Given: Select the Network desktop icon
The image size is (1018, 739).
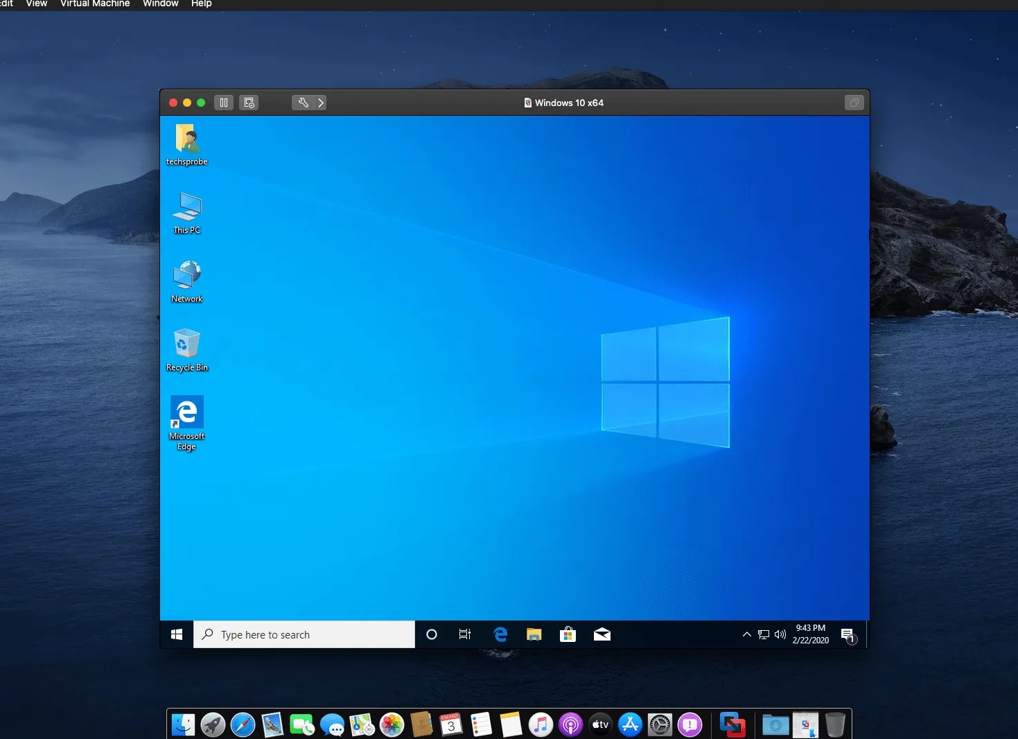Looking at the screenshot, I should (x=187, y=282).
